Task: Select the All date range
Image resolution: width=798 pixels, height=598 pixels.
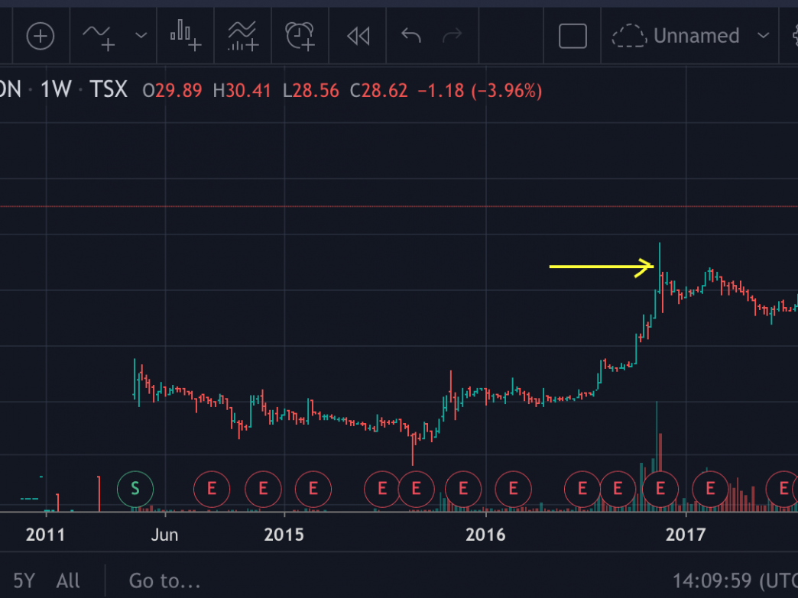Action: point(68,580)
